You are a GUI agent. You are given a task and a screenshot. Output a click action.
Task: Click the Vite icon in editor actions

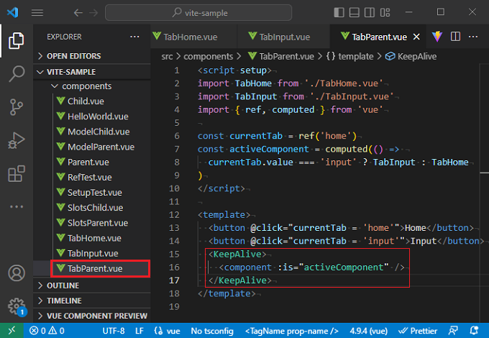click(437, 37)
